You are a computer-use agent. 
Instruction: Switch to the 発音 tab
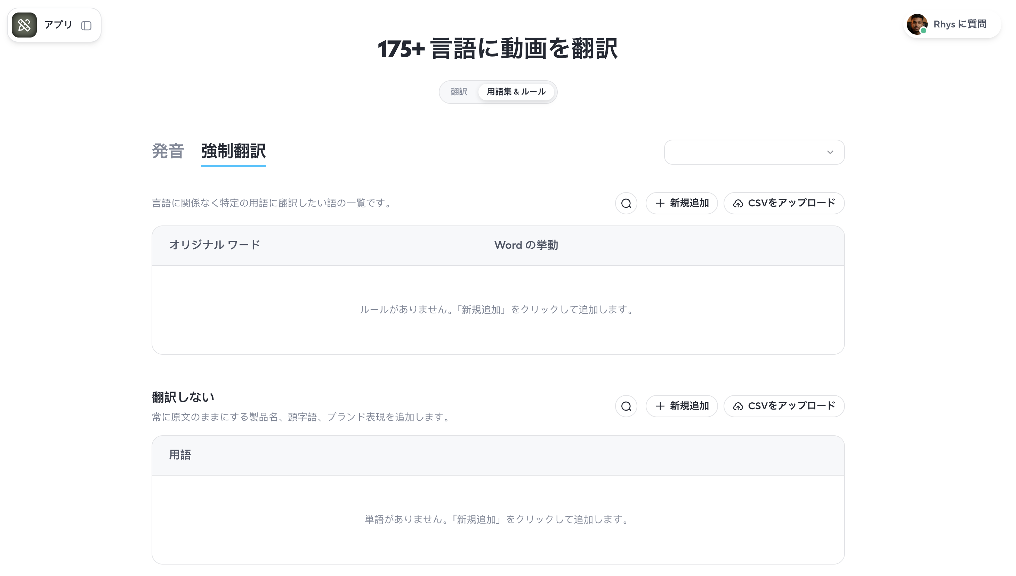(168, 151)
